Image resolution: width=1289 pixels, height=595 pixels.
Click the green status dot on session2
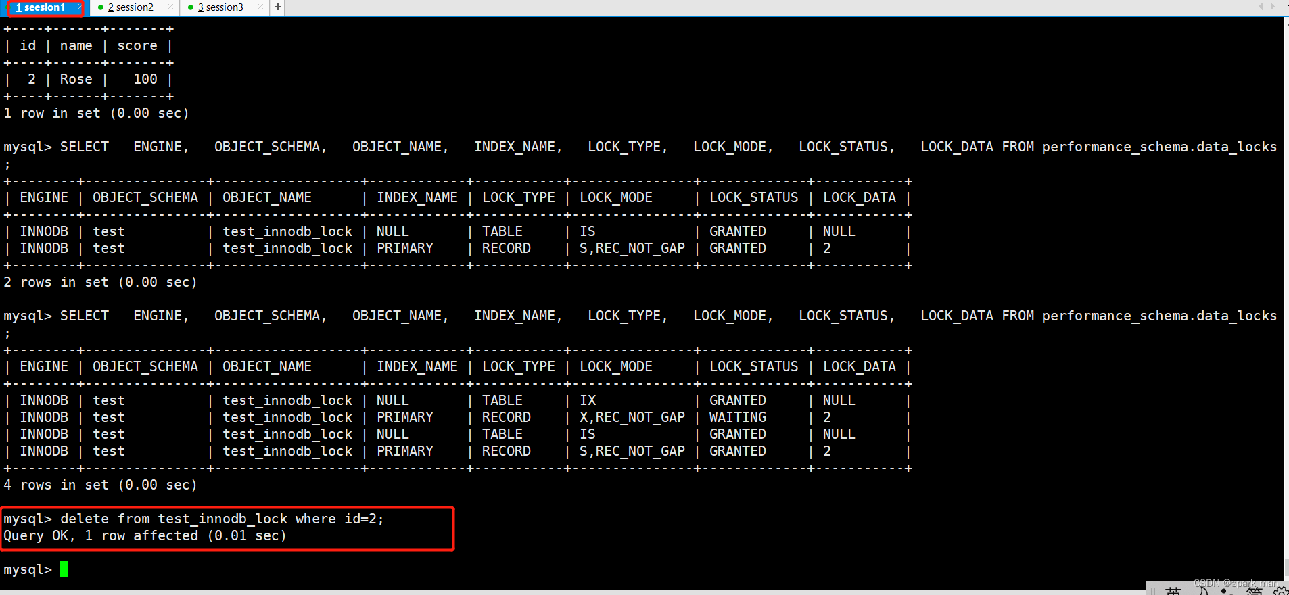(x=101, y=7)
